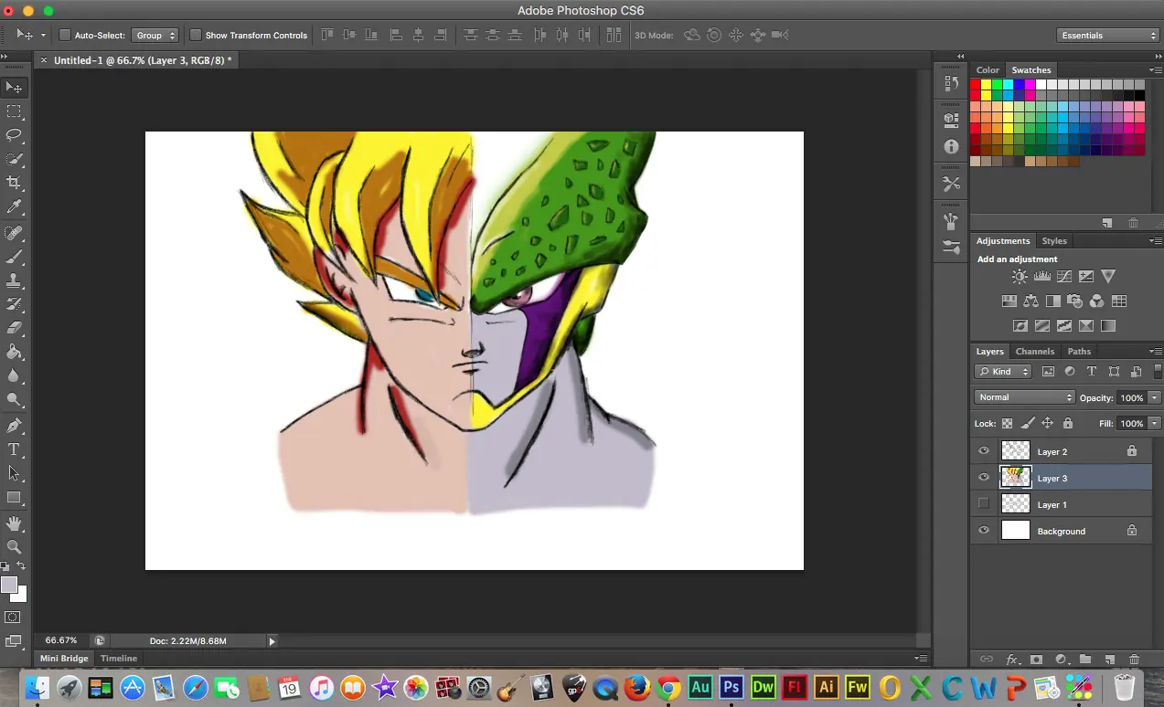Pick the red swatch in Swatches
Image resolution: width=1164 pixels, height=707 pixels.
[976, 85]
